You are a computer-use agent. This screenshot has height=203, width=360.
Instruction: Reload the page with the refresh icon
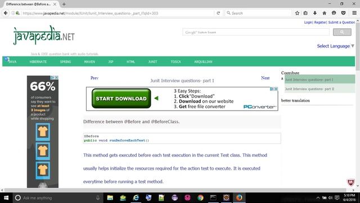point(218,13)
